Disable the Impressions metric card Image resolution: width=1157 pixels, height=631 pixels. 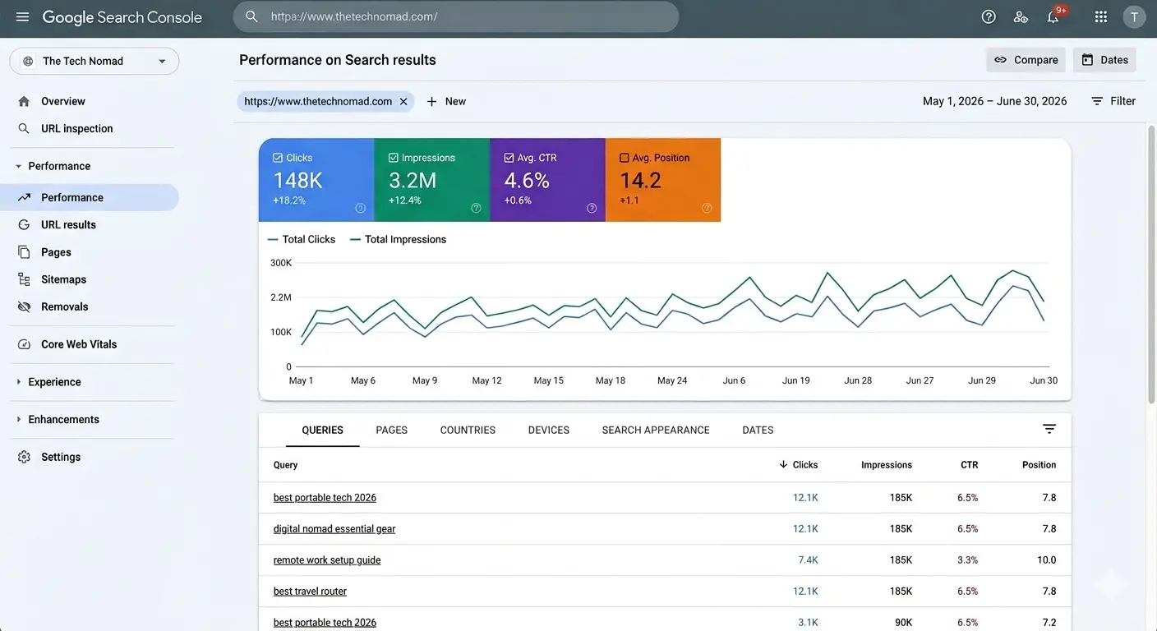pyautogui.click(x=431, y=179)
